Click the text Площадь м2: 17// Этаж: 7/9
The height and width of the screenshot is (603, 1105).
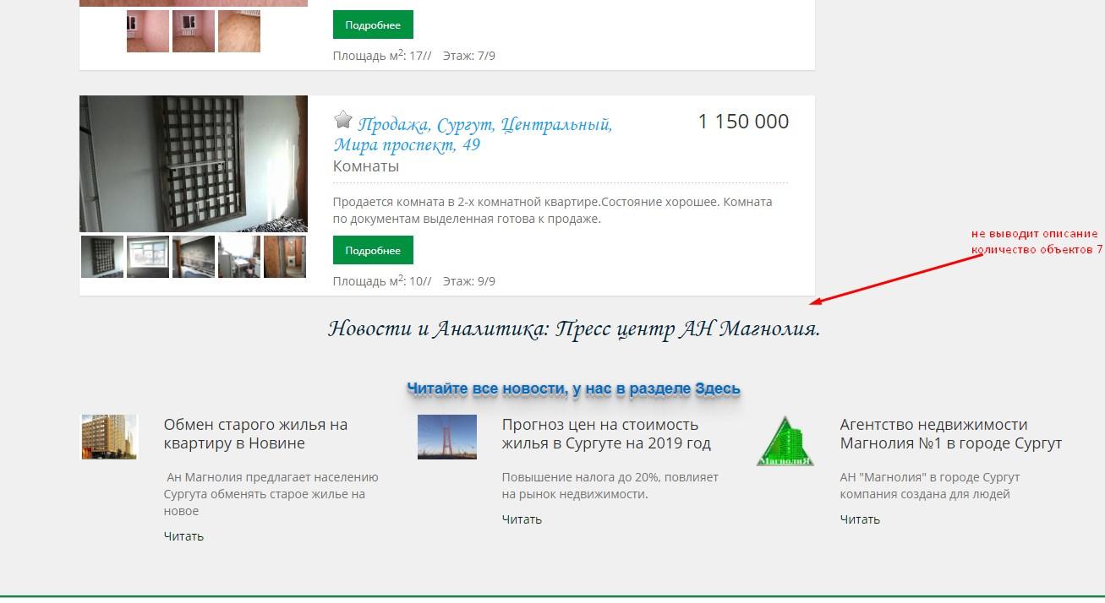point(414,55)
